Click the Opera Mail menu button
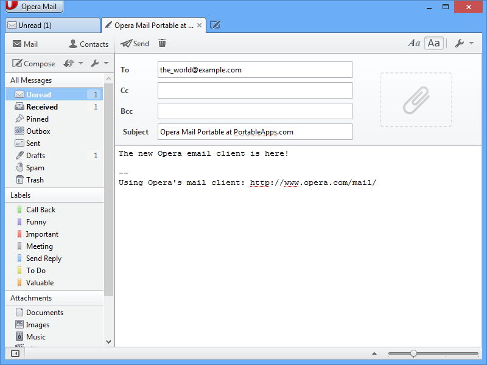The width and height of the screenshot is (487, 365). pos(34,6)
